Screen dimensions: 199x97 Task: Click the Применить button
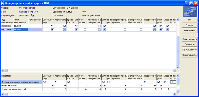coord(189,31)
